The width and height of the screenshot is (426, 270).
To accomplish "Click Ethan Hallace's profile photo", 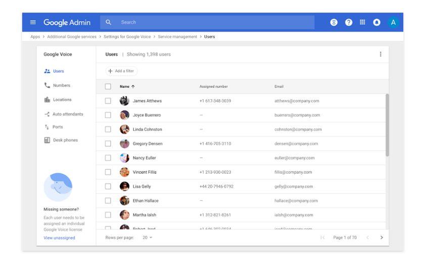I will pyautogui.click(x=124, y=200).
